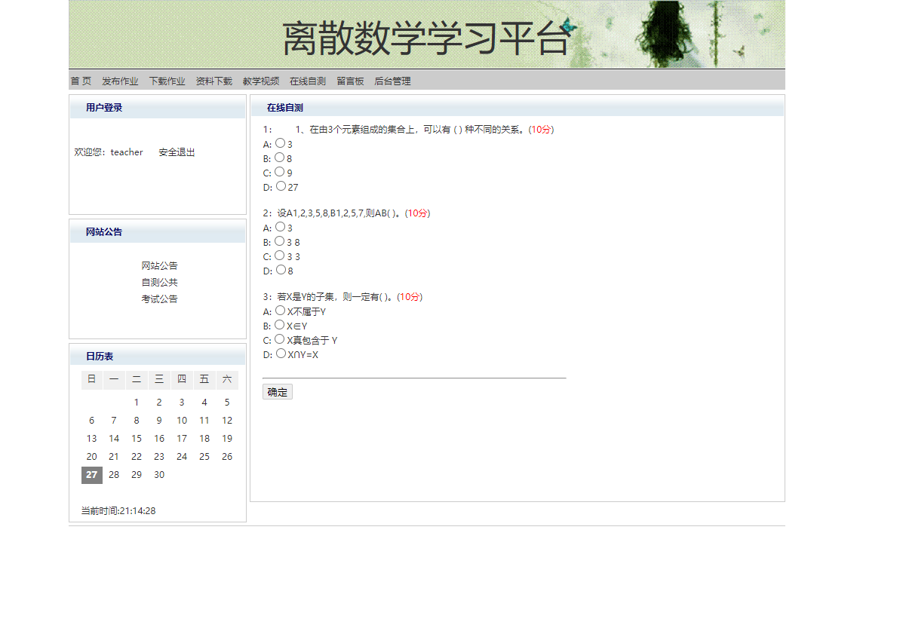Open the 资料下载 menu item
Screen dimensions: 903x637
(x=213, y=81)
